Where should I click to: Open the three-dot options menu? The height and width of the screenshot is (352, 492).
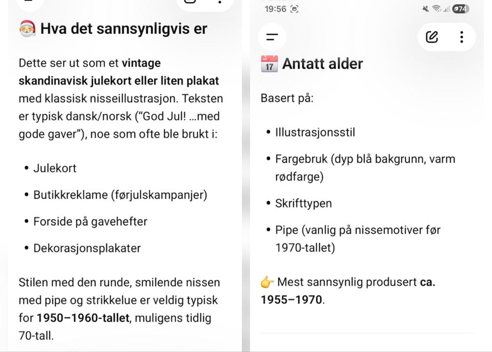pos(462,37)
